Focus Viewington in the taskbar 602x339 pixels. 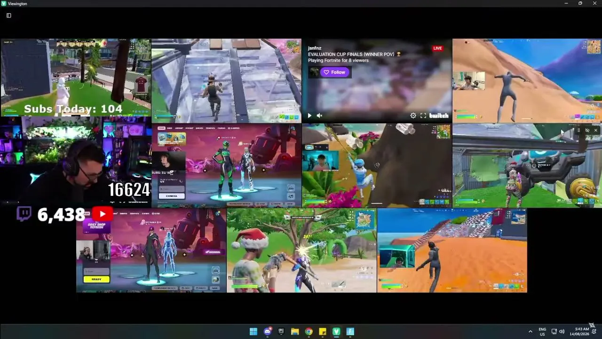(x=336, y=331)
